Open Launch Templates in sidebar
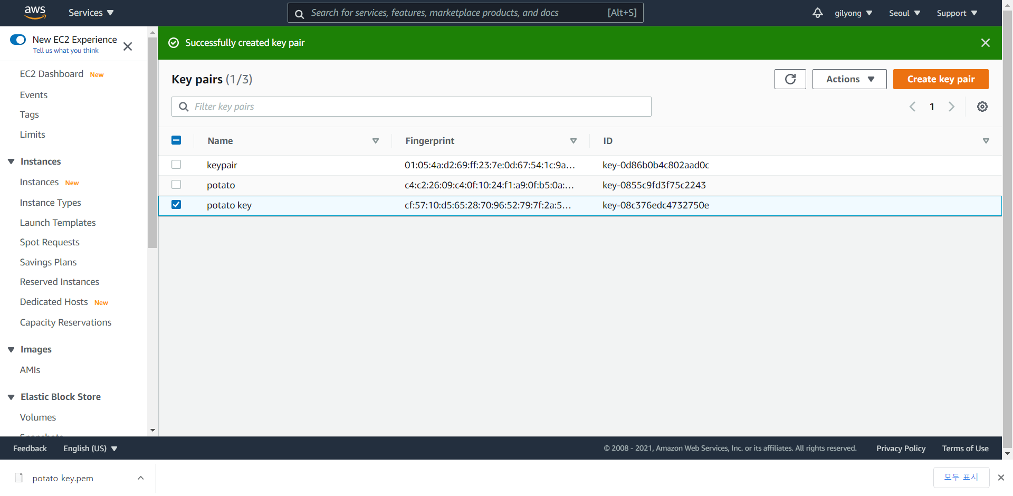Image resolution: width=1013 pixels, height=496 pixels. click(x=58, y=223)
